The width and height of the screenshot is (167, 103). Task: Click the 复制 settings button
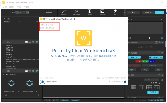tap(145, 70)
